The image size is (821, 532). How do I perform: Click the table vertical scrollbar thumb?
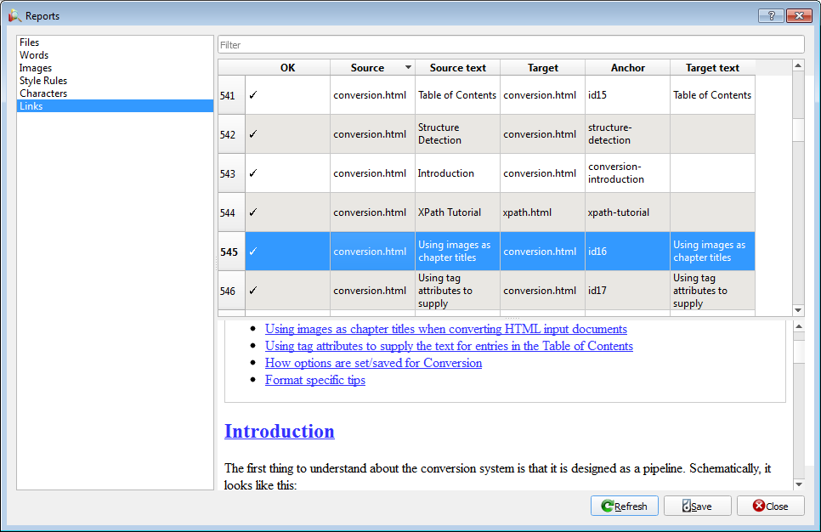(x=798, y=130)
